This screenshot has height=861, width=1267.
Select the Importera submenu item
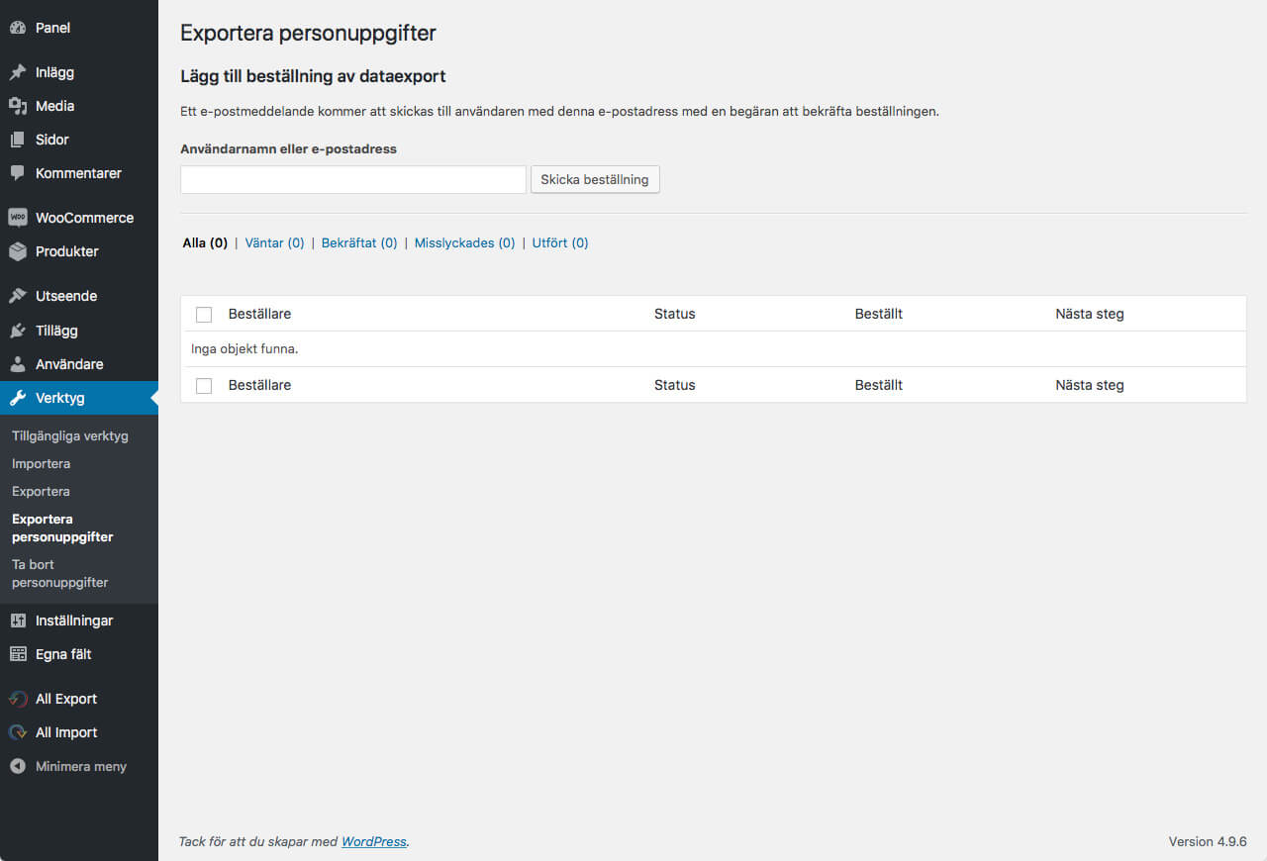41,463
